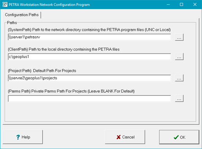Click the '(Parms Path) Private Parms Path' label
The height and width of the screenshot is (149, 202).
(x=71, y=91)
